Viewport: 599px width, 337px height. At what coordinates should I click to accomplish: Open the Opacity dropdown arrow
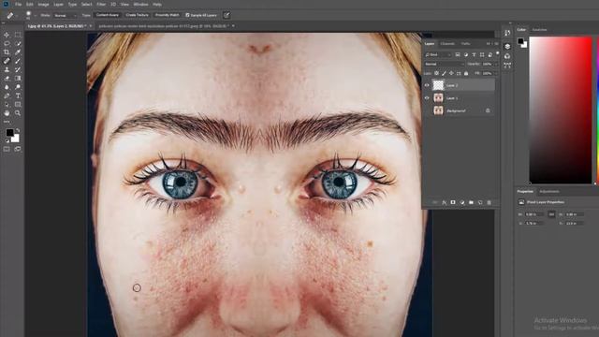[x=496, y=65]
